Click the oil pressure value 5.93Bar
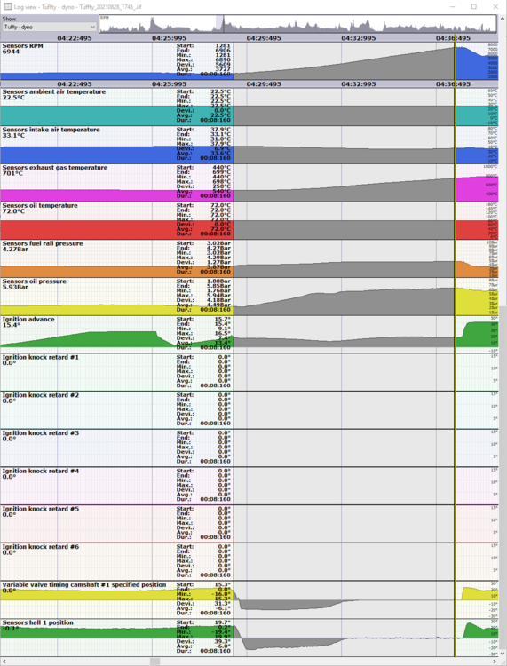Image resolution: width=507 pixels, height=666 pixels. coord(15,287)
